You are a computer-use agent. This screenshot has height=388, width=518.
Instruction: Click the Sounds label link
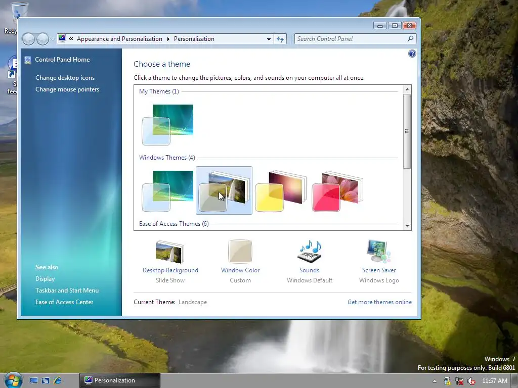pos(309,270)
